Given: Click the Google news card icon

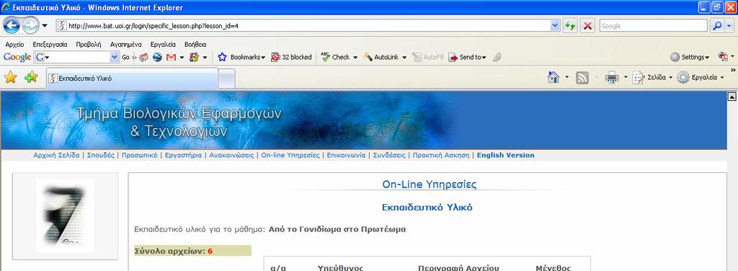Looking at the screenshot, I should coord(143,57).
